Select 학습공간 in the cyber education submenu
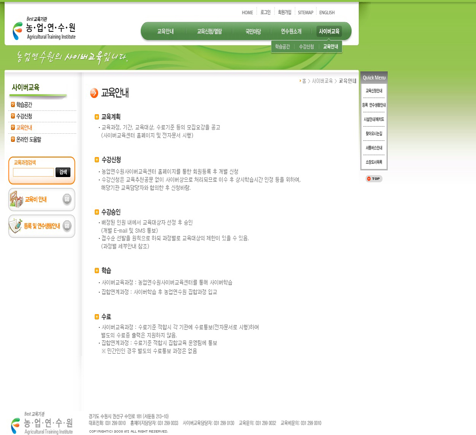Screen dimensions: 476x435 (x=282, y=47)
